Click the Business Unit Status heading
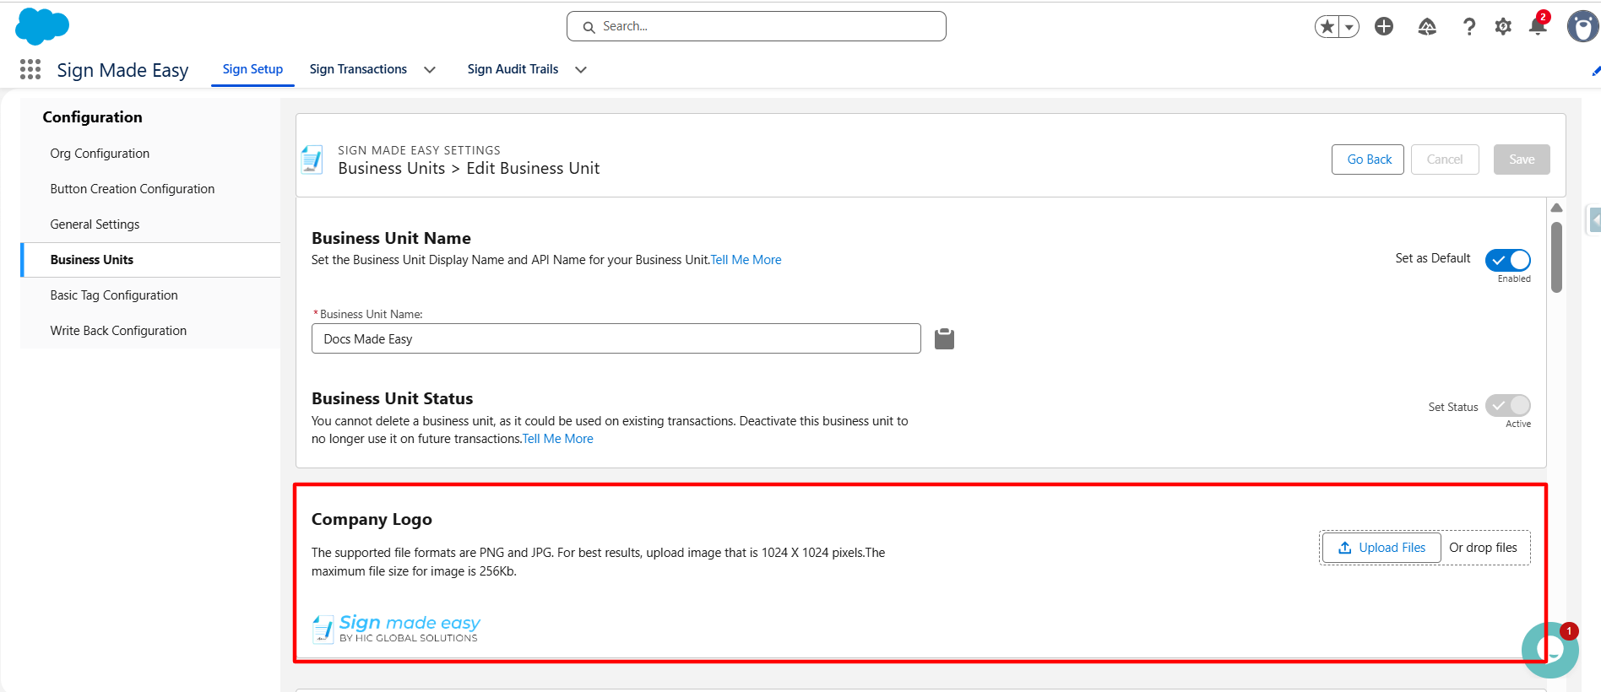1601x692 pixels. point(393,398)
